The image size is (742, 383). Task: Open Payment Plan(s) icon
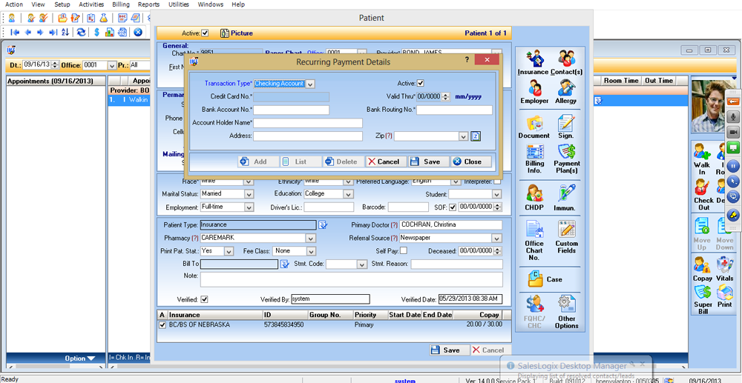pos(566,159)
